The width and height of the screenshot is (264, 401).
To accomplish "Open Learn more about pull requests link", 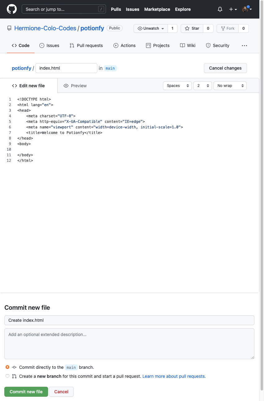I will pos(174,376).
